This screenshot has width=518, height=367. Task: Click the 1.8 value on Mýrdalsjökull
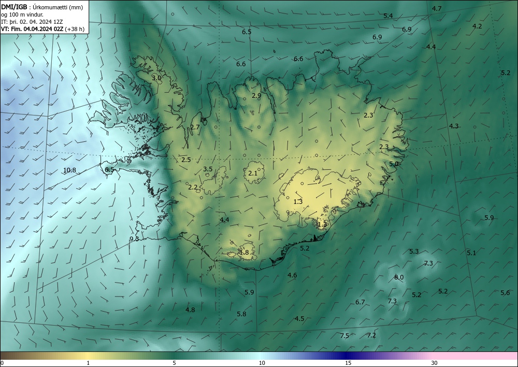coord(244,253)
